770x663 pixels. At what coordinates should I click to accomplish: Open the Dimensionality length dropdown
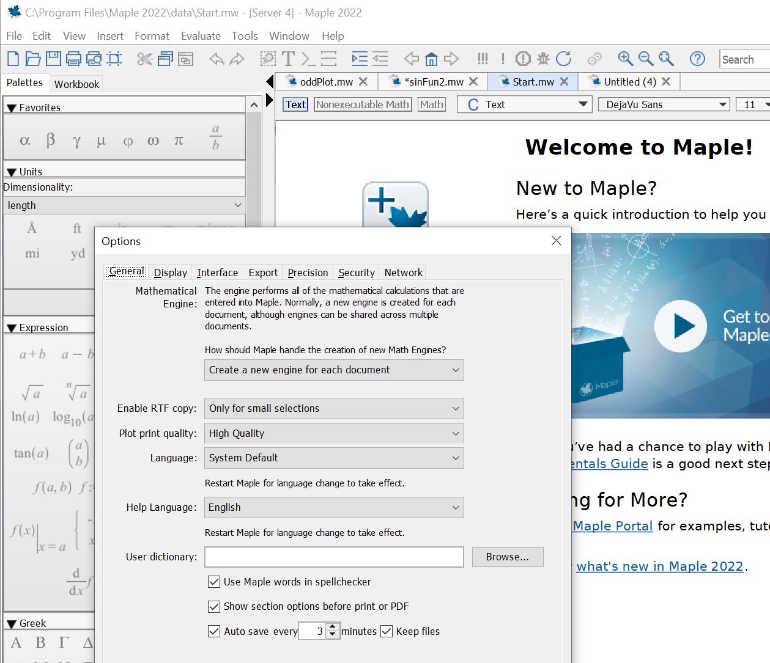(x=124, y=205)
